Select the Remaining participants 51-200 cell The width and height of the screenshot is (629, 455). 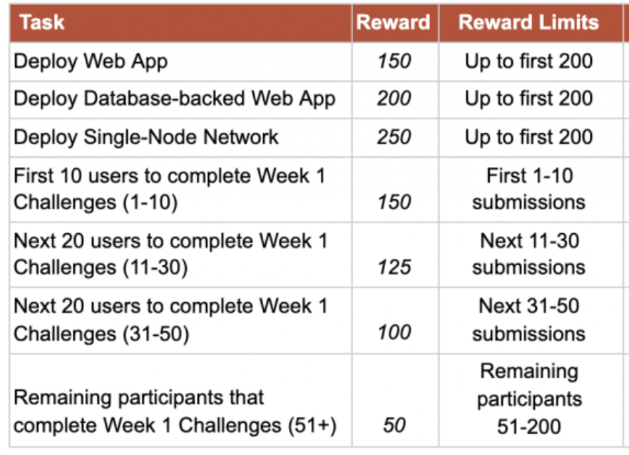528,399
